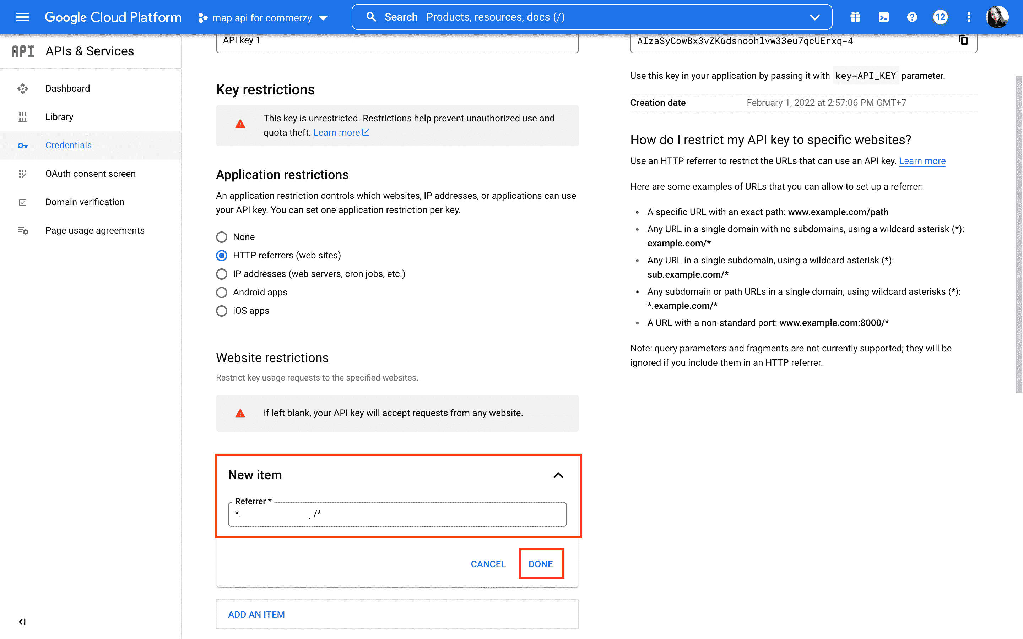Click the external link icon beside Learn more
Image resolution: width=1023 pixels, height=639 pixels.
[366, 132]
